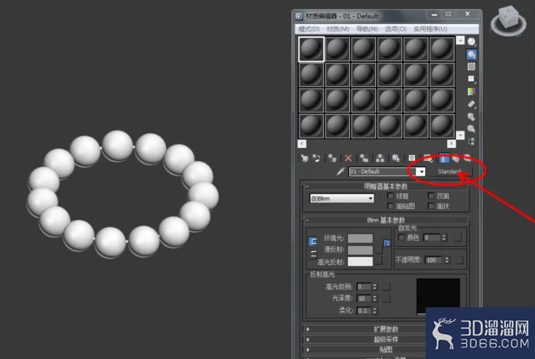Open the 导航(N) menu
Screen dimensions: 535x359
point(367,29)
